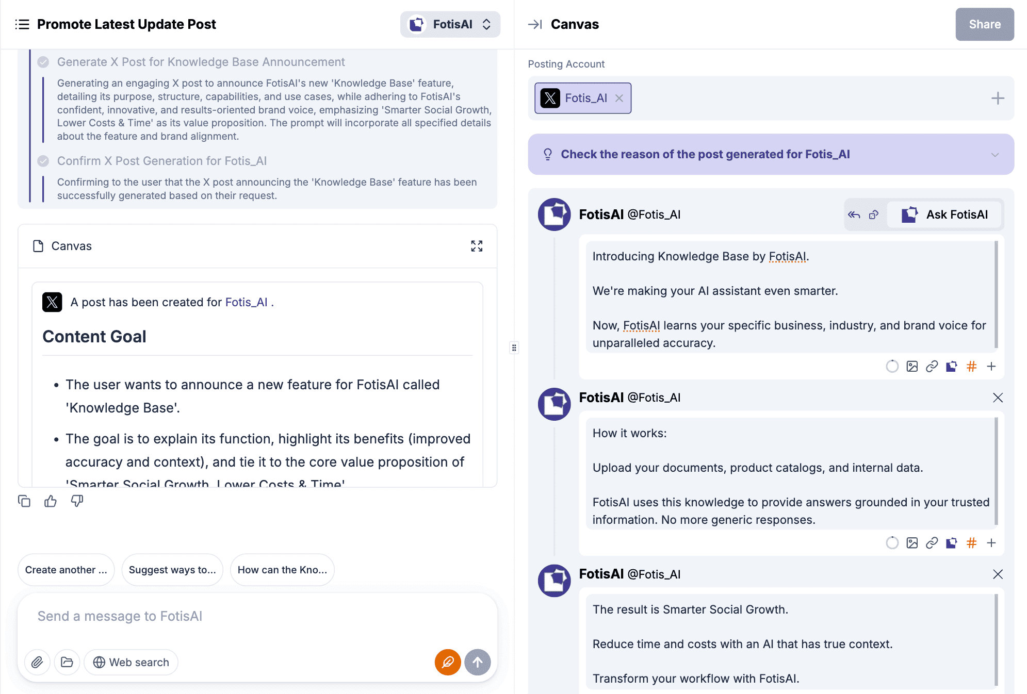Give thumbs down to the response
Image resolution: width=1027 pixels, height=694 pixels.
point(77,501)
